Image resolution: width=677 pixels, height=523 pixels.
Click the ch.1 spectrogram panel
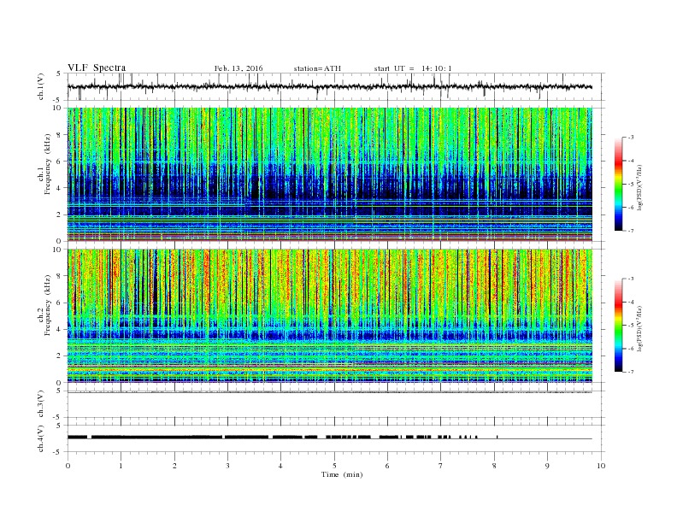click(x=329, y=174)
